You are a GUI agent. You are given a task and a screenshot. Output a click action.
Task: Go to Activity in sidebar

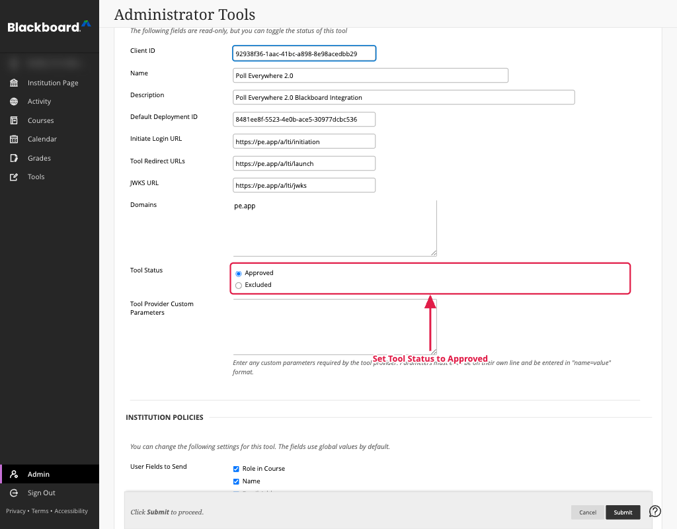pos(39,101)
